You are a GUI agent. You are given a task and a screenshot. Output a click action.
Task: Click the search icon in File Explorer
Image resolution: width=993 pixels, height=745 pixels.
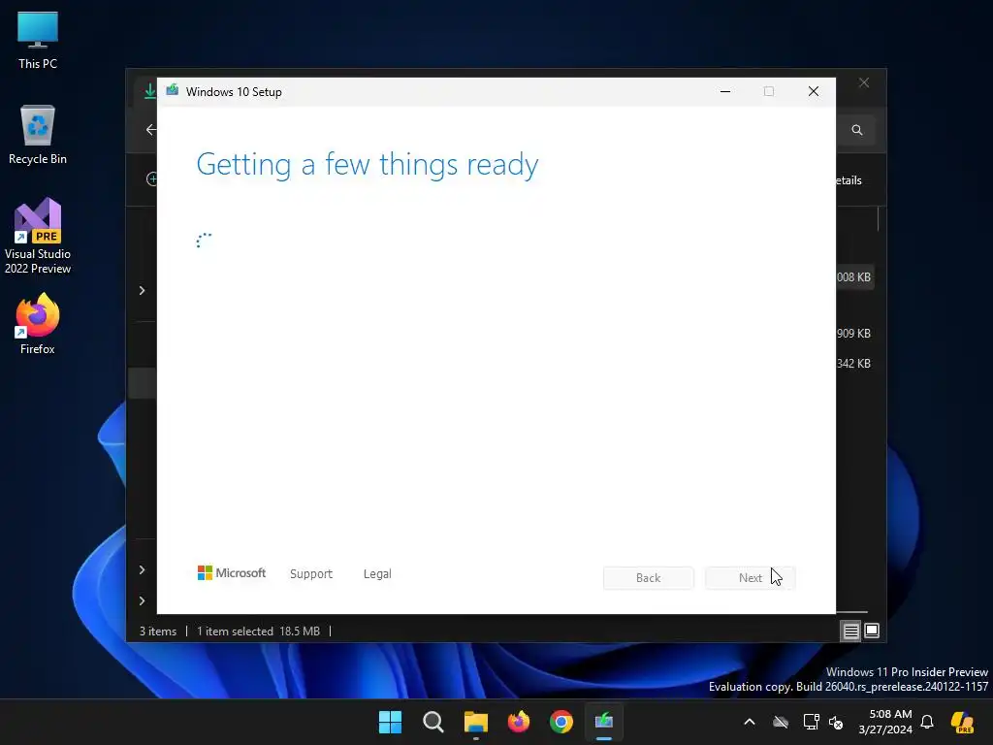(857, 130)
